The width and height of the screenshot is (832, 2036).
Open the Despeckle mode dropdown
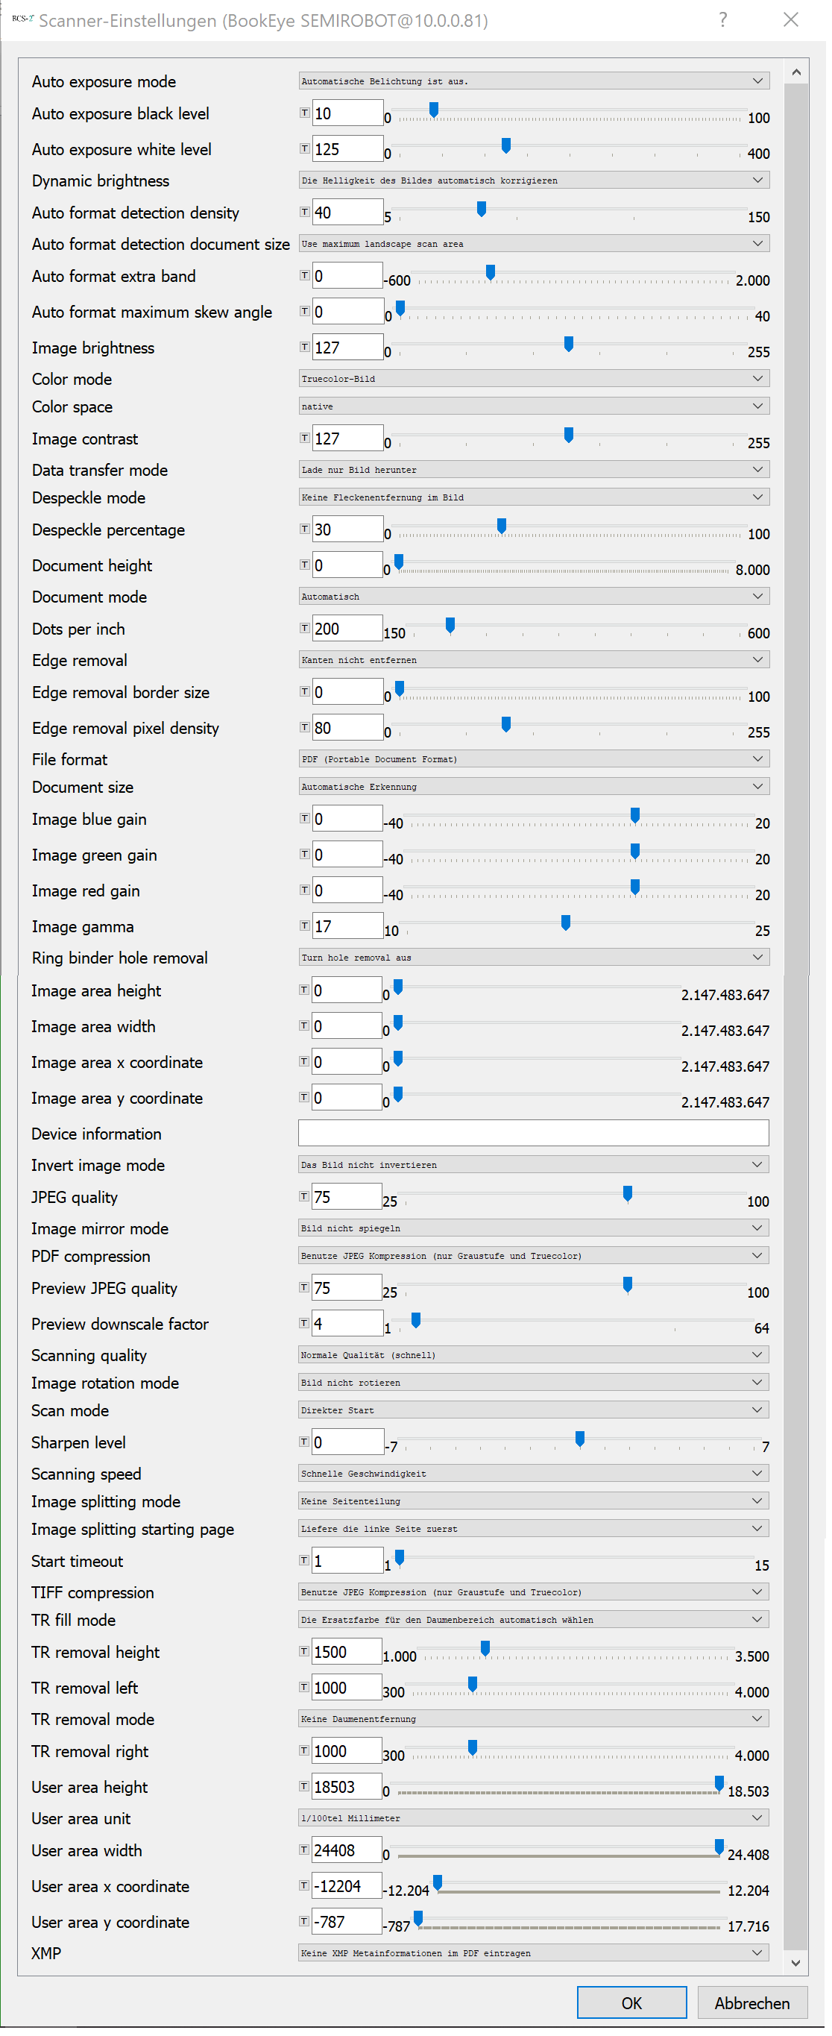534,497
